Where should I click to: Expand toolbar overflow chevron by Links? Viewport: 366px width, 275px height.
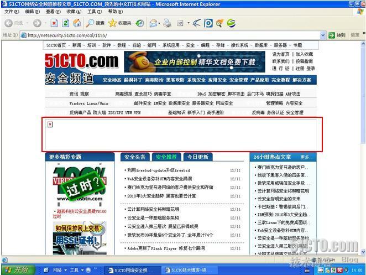coord(364,34)
